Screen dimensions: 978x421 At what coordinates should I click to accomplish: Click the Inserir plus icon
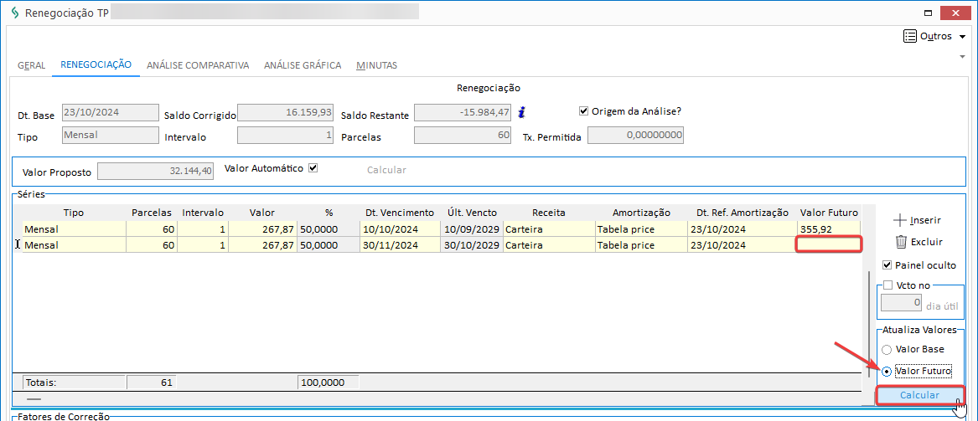[901, 220]
